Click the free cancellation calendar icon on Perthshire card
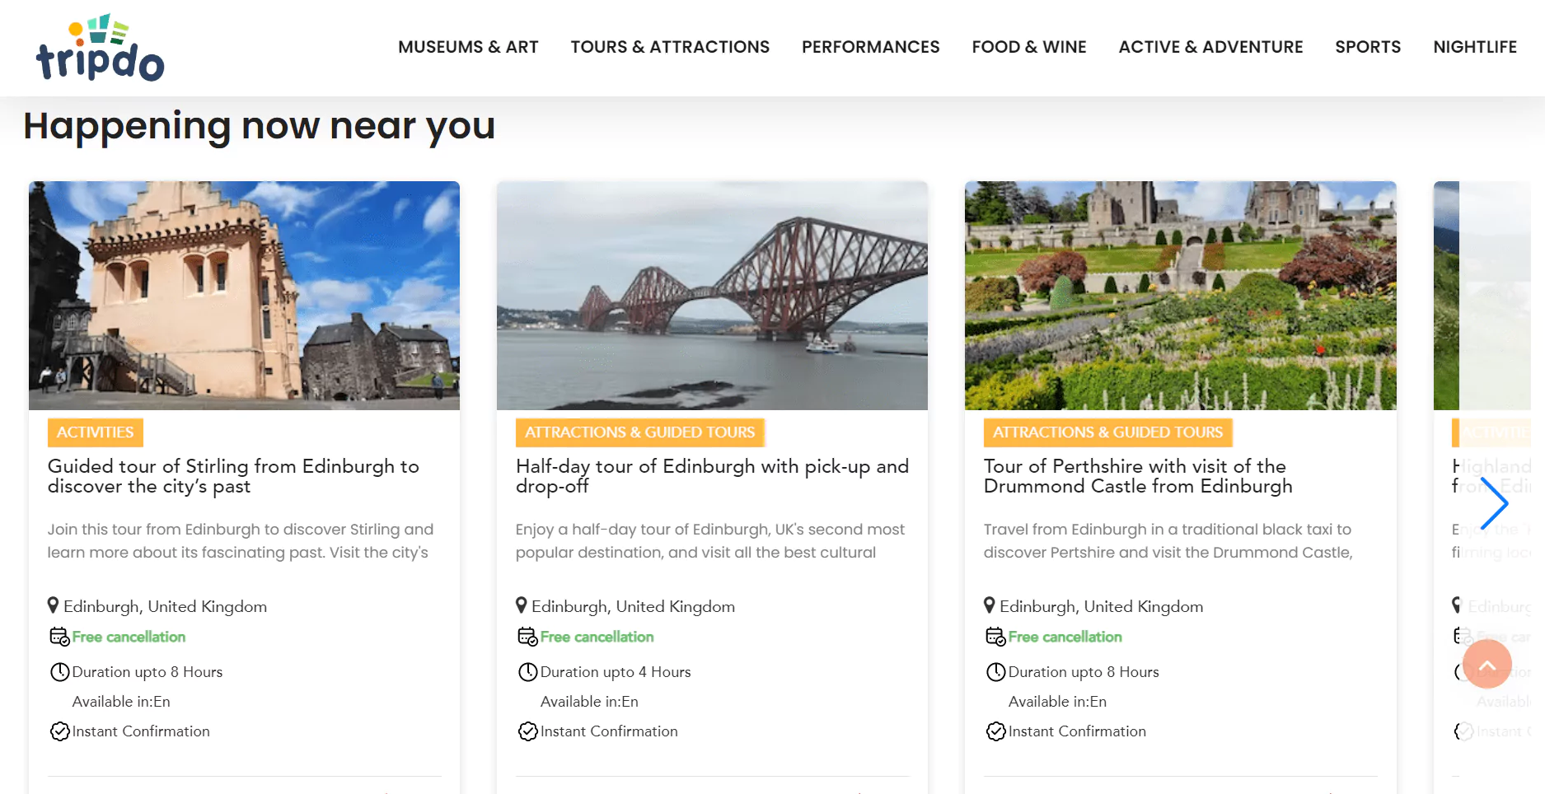This screenshot has width=1545, height=794. [995, 637]
